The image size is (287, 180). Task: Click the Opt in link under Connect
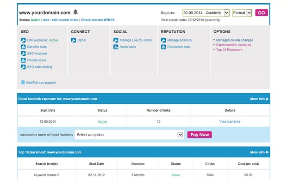coord(81,40)
